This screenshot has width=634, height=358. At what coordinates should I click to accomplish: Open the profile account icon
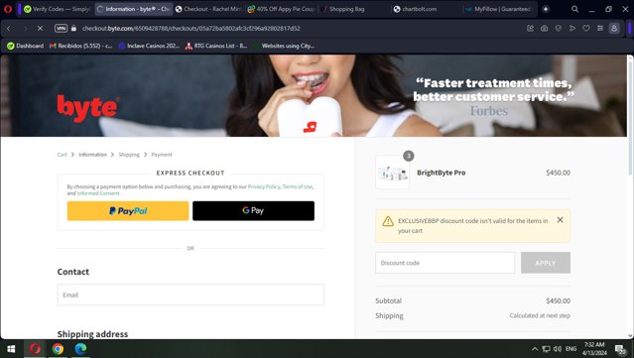pos(614,29)
